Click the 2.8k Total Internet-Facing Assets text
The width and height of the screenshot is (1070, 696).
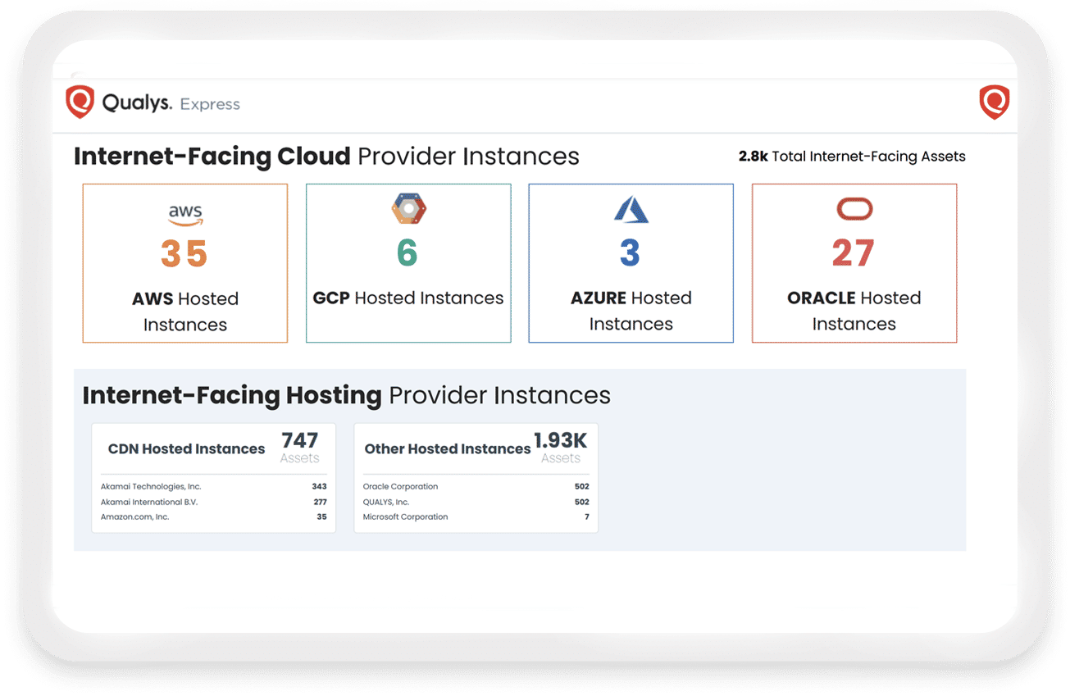click(852, 157)
